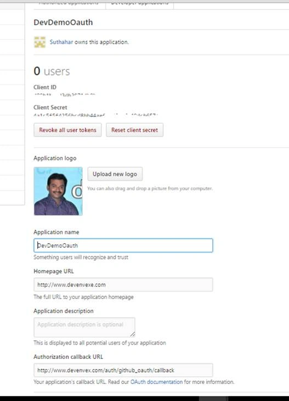This screenshot has width=289, height=401.
Task: Click Reset client secret button
Action: coord(135,130)
